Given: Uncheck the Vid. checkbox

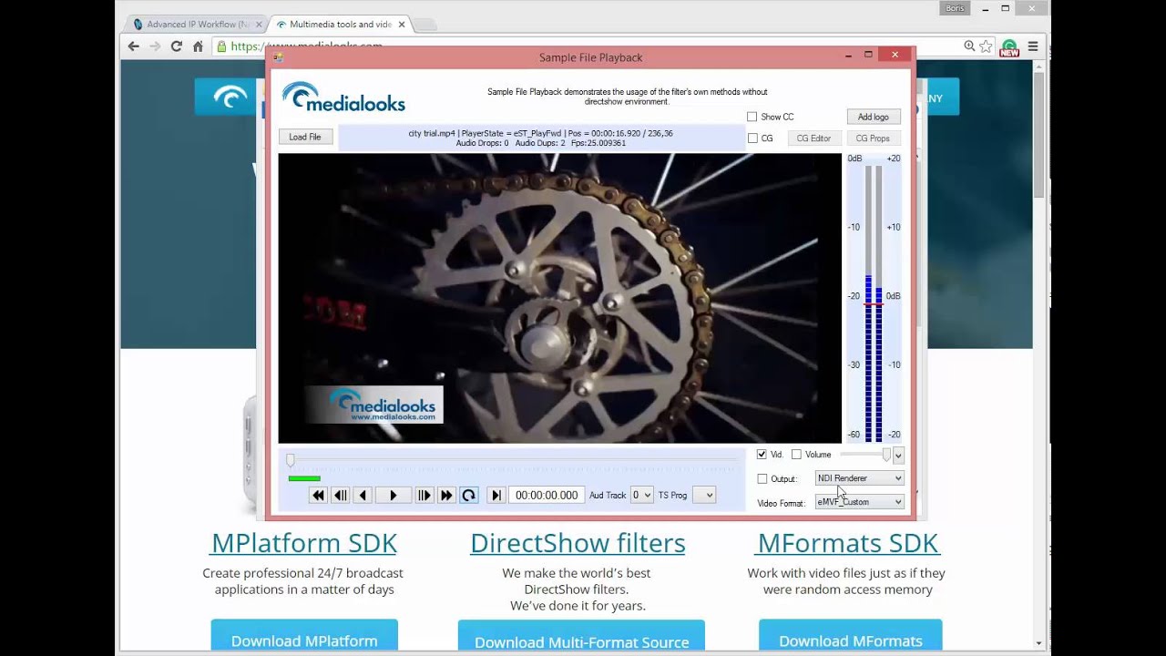Looking at the screenshot, I should click(x=762, y=455).
